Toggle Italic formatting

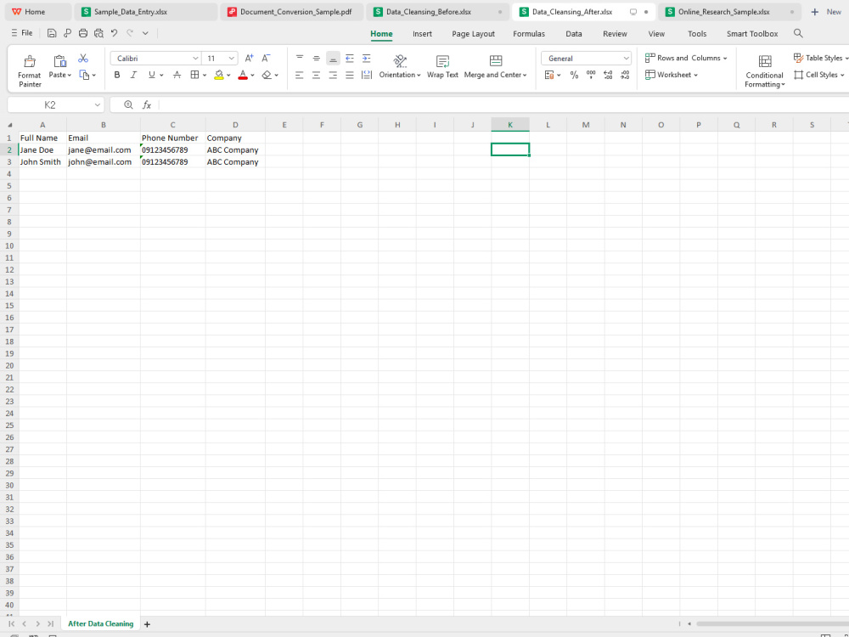tap(133, 75)
